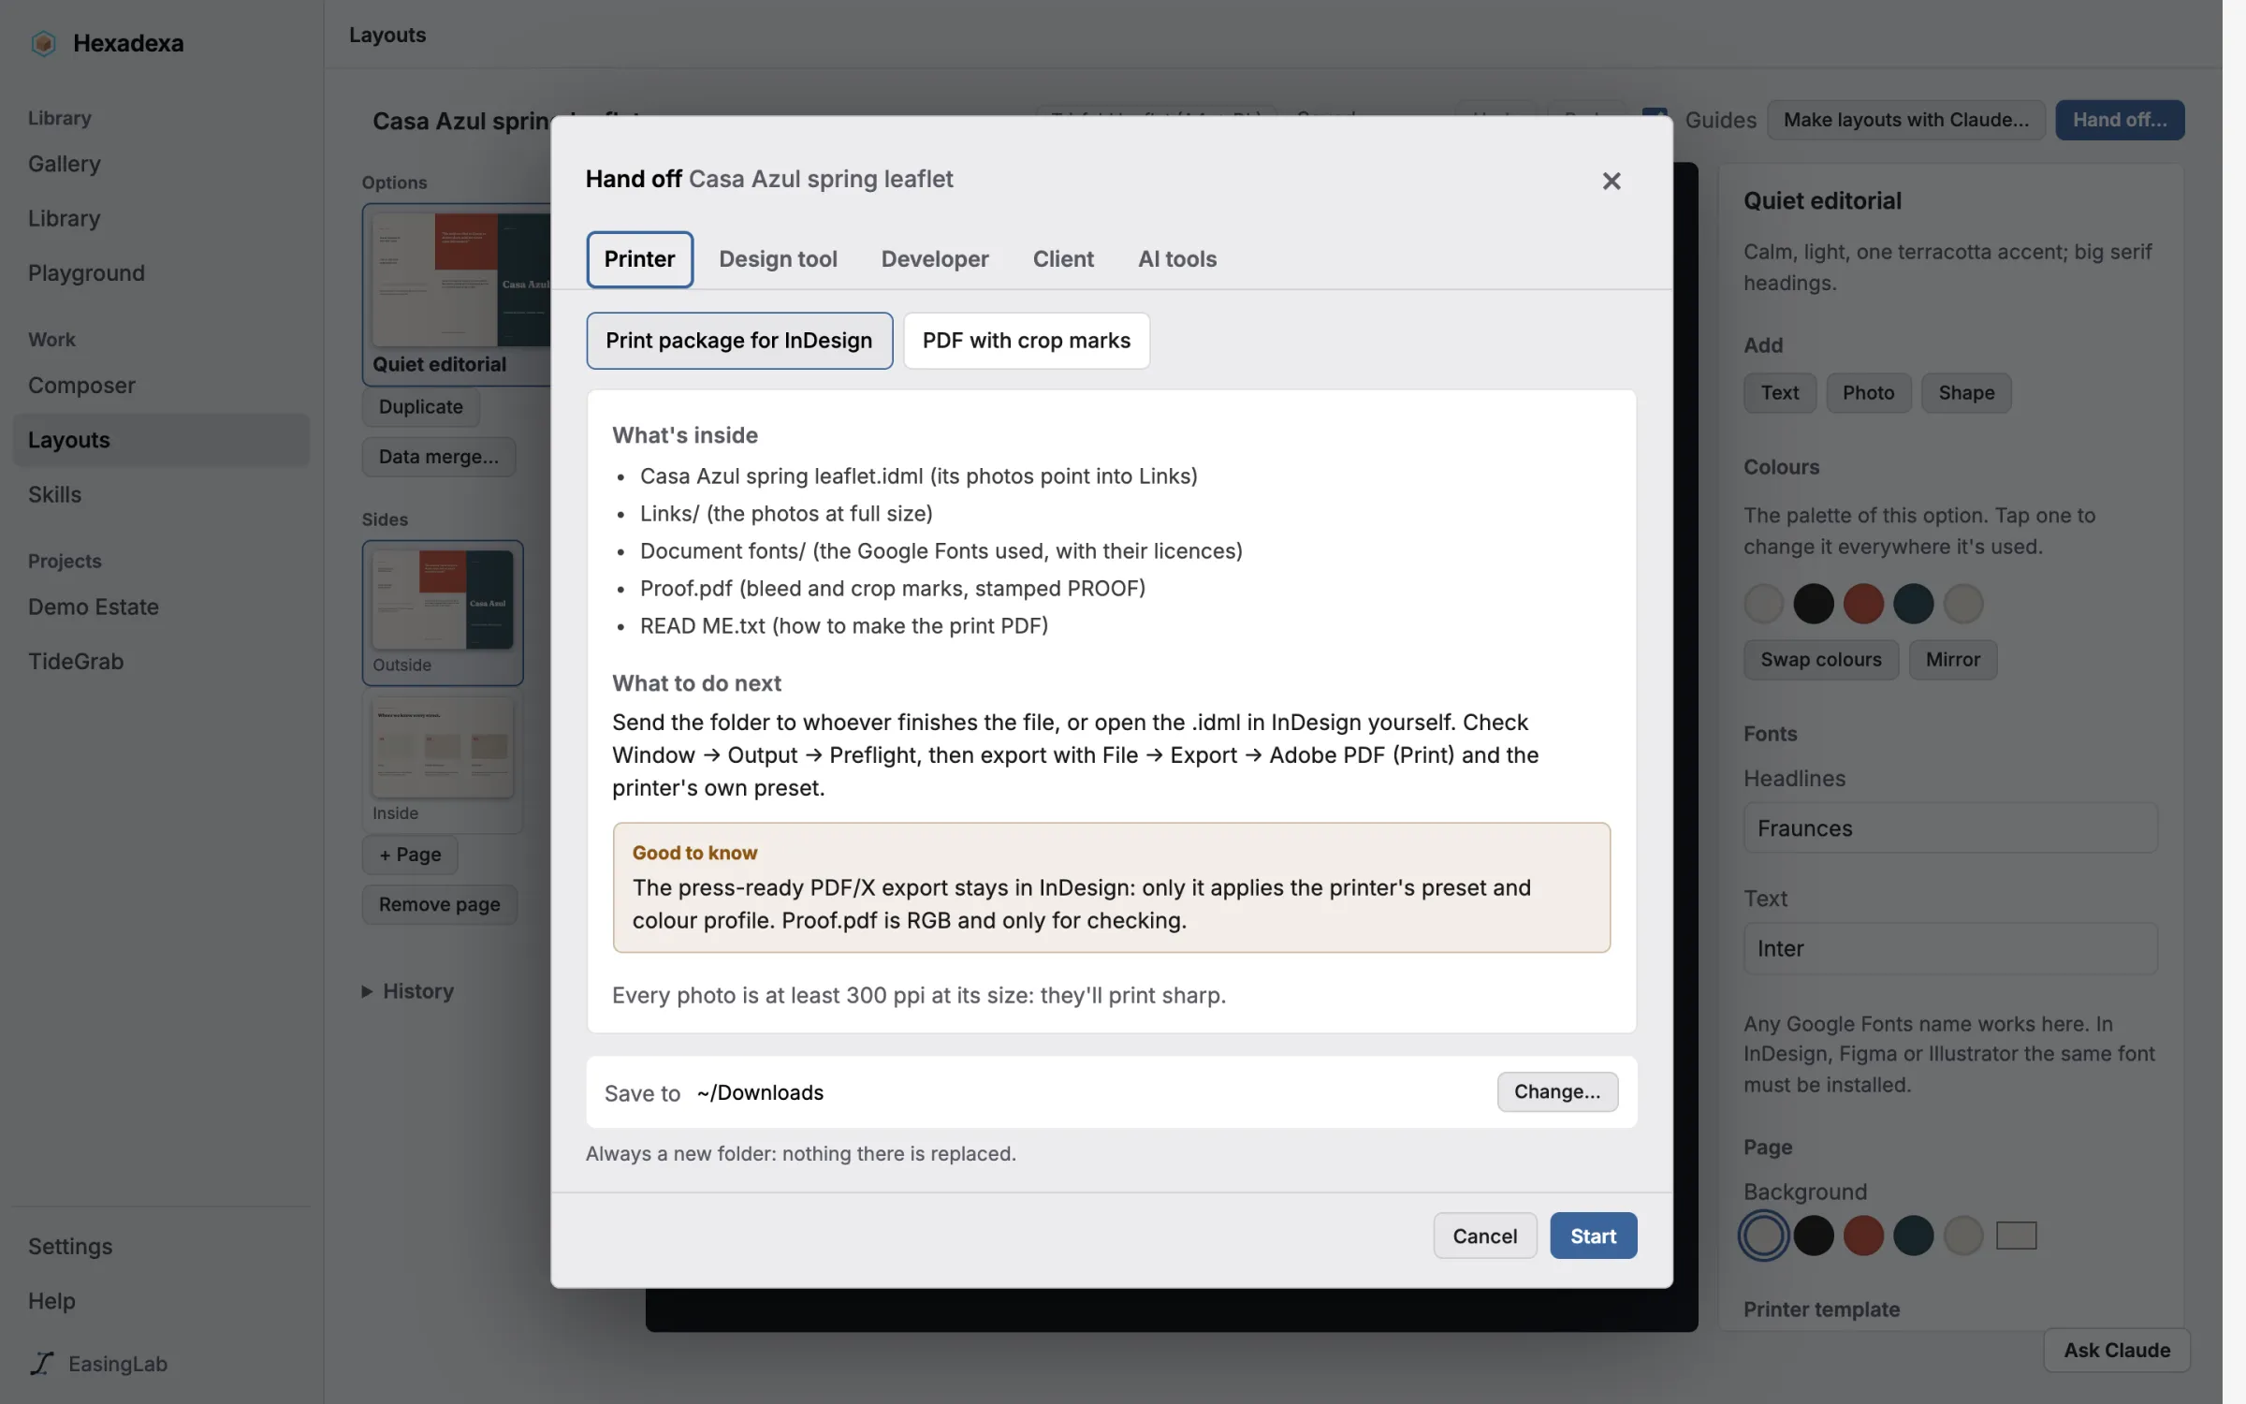2246x1404 pixels.
Task: Select the dark teal palette swatch
Action: pyautogui.click(x=1913, y=604)
